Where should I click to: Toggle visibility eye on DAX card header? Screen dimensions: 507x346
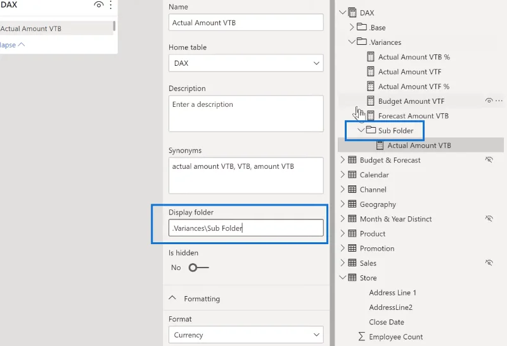99,4
